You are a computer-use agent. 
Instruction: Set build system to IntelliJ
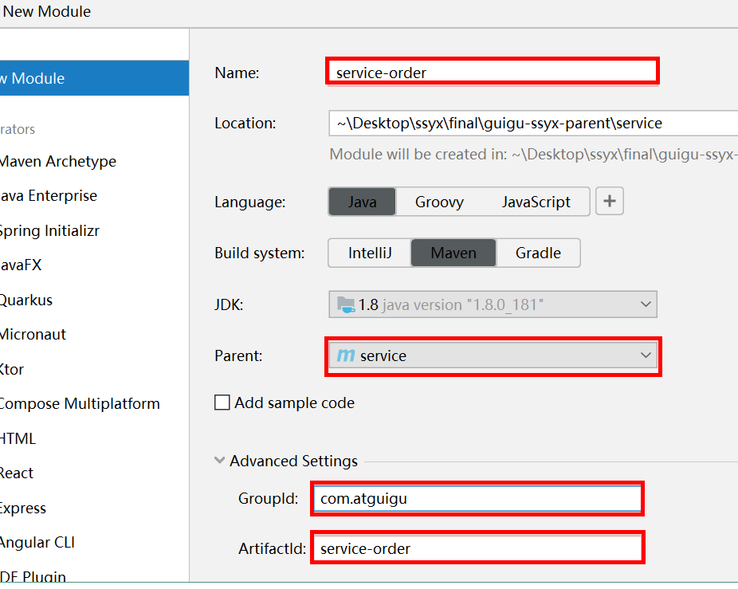tap(370, 253)
